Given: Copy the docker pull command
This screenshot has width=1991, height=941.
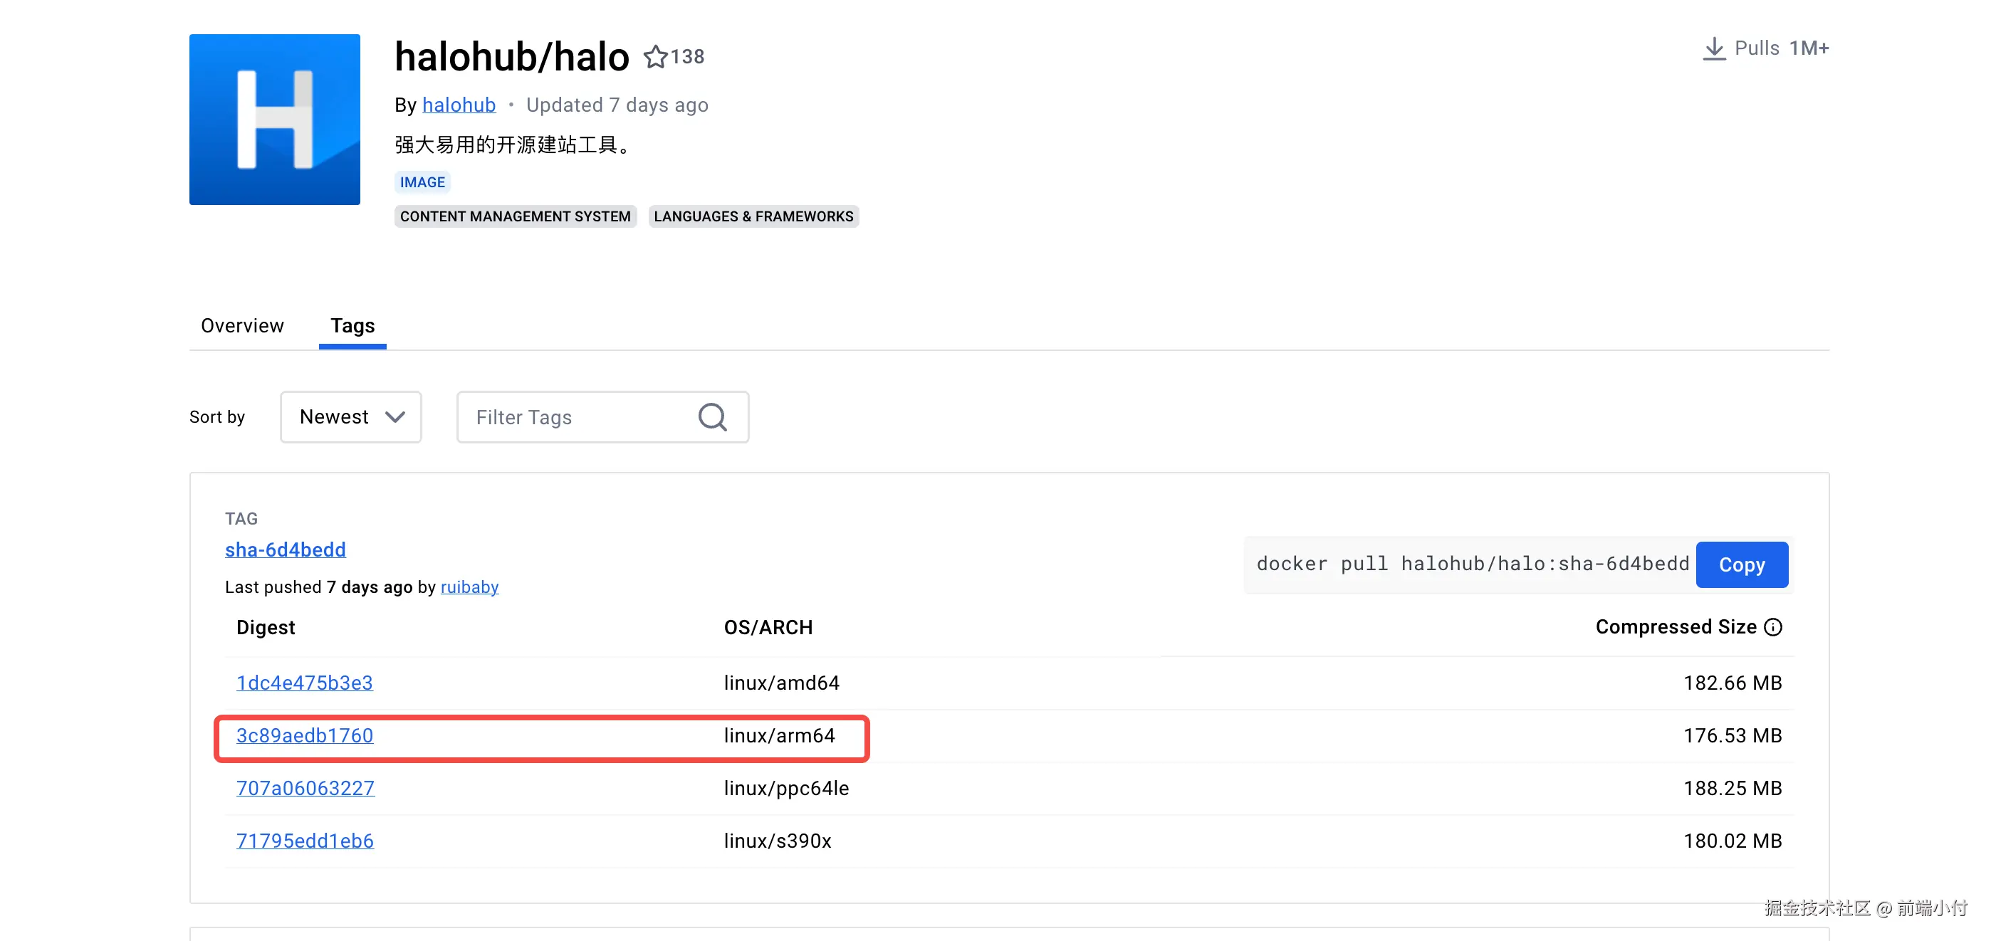Looking at the screenshot, I should pyautogui.click(x=1741, y=564).
